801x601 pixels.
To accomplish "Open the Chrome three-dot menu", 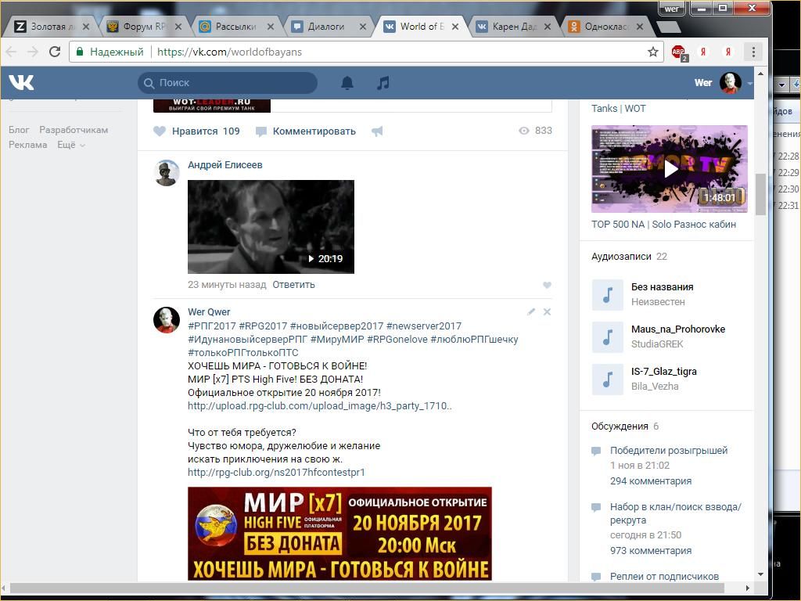I will point(753,52).
